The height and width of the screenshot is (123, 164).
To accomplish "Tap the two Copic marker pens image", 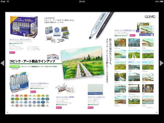I will (101, 26).
